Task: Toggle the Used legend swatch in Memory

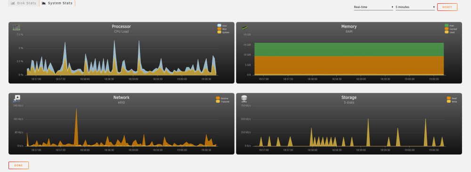Action: [447, 32]
